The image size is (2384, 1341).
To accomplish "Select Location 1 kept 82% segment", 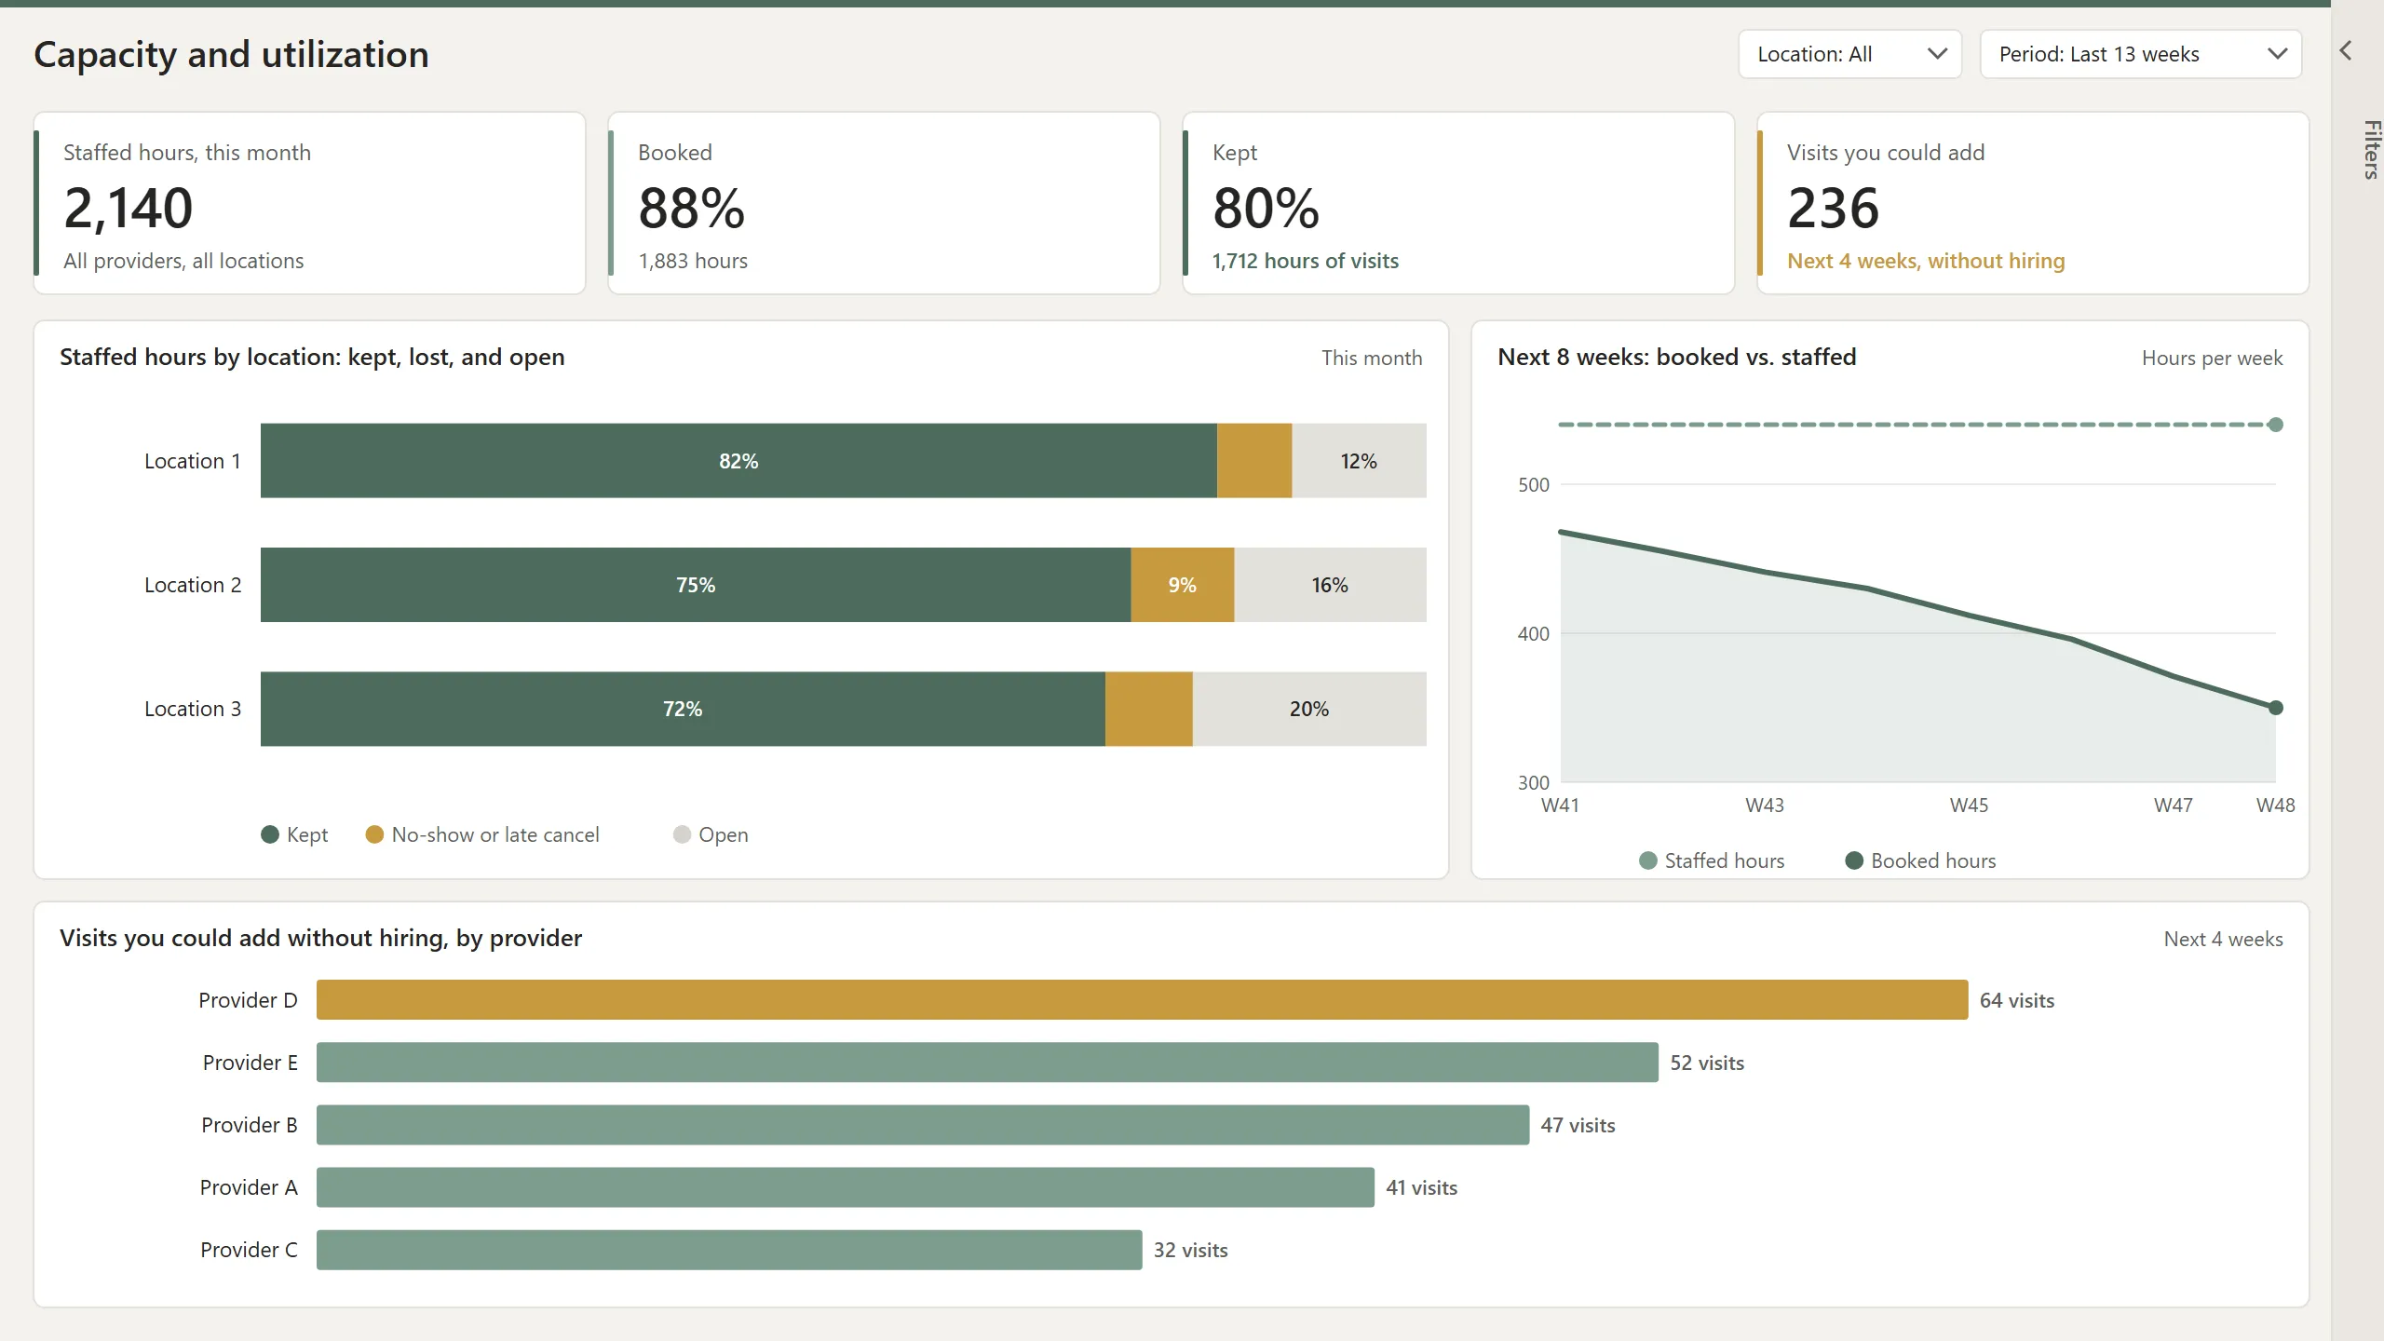I will [738, 461].
